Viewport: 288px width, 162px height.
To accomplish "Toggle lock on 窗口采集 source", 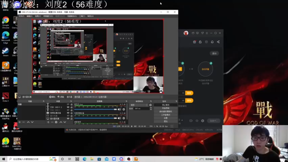I will coord(71,116).
